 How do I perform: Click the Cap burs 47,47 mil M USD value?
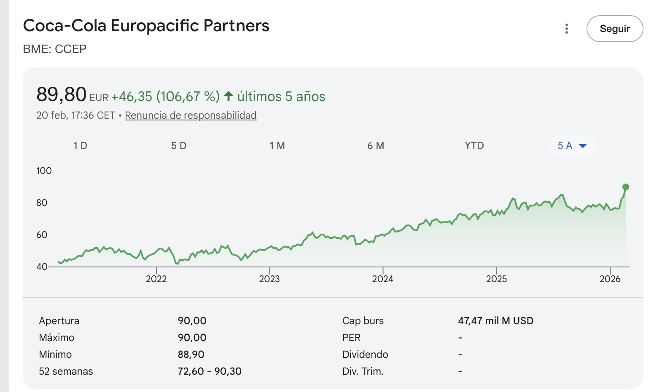pyautogui.click(x=496, y=321)
